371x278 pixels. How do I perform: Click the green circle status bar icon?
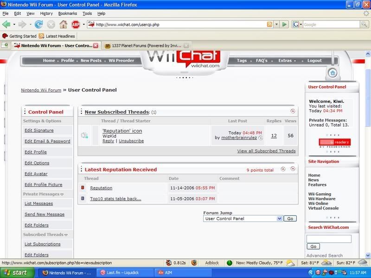click(229, 263)
